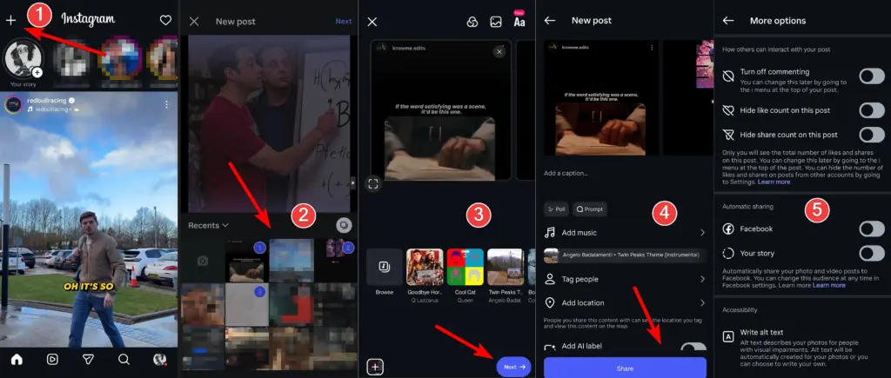Tap the add-media plus square icon
This screenshot has height=378, width=891.
coord(374,367)
